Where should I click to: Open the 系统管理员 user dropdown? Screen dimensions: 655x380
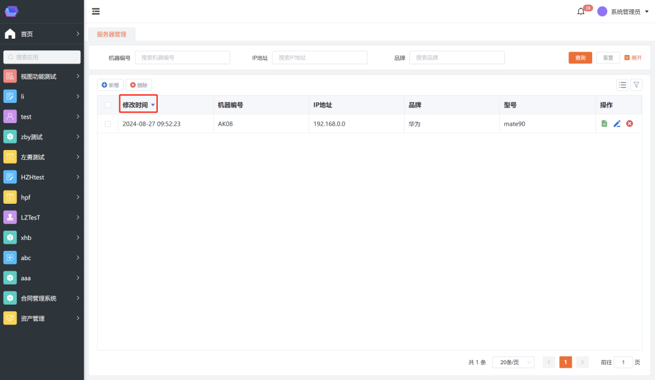click(622, 11)
